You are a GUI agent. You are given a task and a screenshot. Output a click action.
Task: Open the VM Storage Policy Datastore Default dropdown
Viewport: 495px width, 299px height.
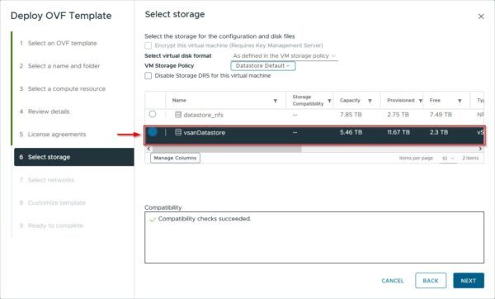point(263,66)
